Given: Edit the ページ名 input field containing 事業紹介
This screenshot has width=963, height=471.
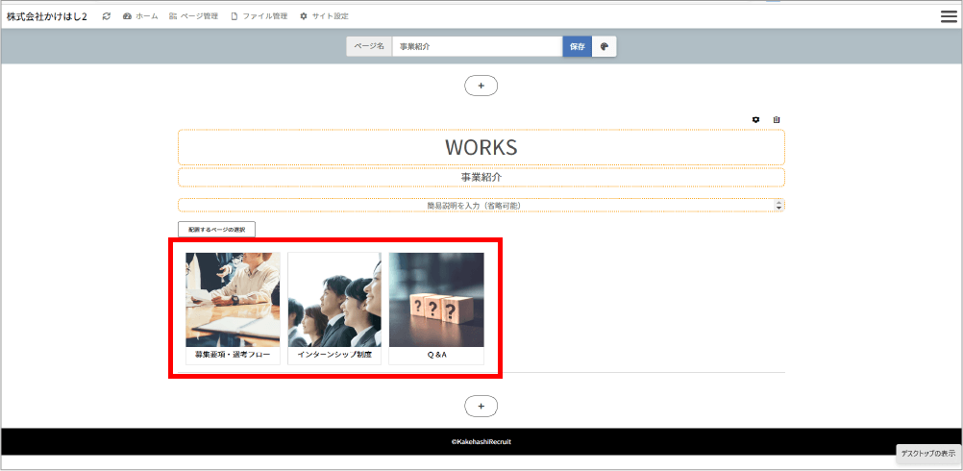Looking at the screenshot, I should (478, 47).
